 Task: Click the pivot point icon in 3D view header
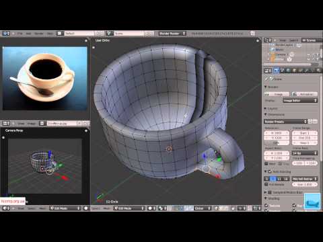[x=162, y=208]
